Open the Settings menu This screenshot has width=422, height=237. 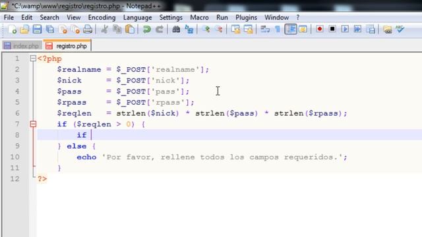click(171, 18)
